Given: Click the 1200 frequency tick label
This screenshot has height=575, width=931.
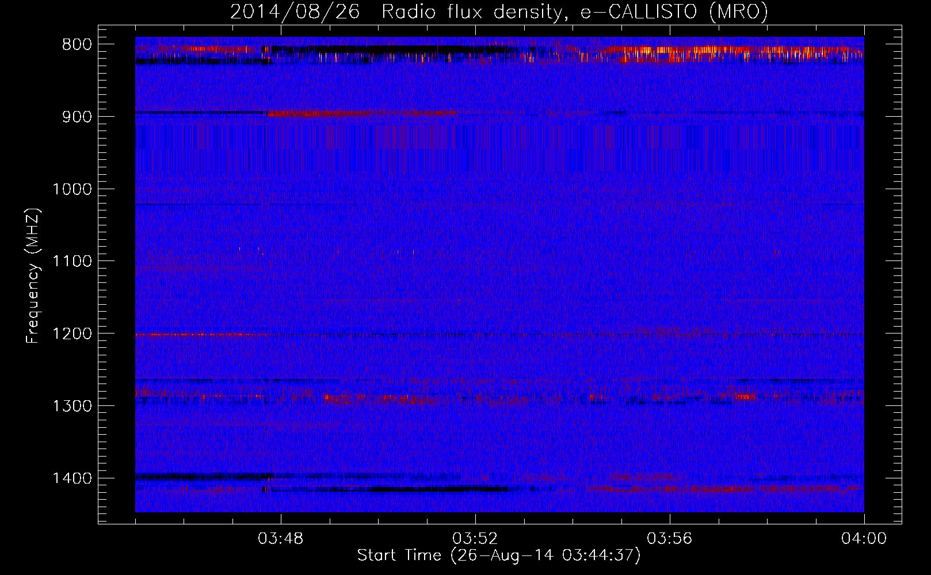Looking at the screenshot, I should coord(72,334).
